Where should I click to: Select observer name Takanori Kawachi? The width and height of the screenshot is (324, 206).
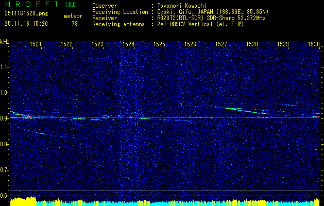tap(182, 6)
